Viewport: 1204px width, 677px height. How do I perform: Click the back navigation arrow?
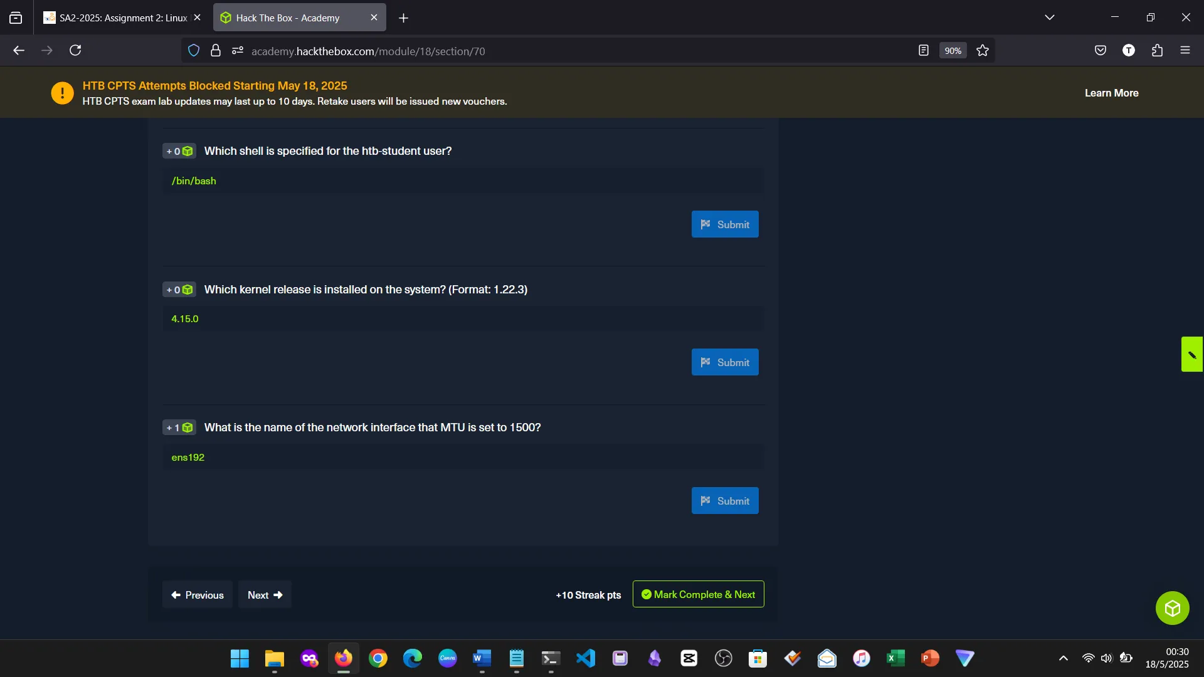point(18,50)
